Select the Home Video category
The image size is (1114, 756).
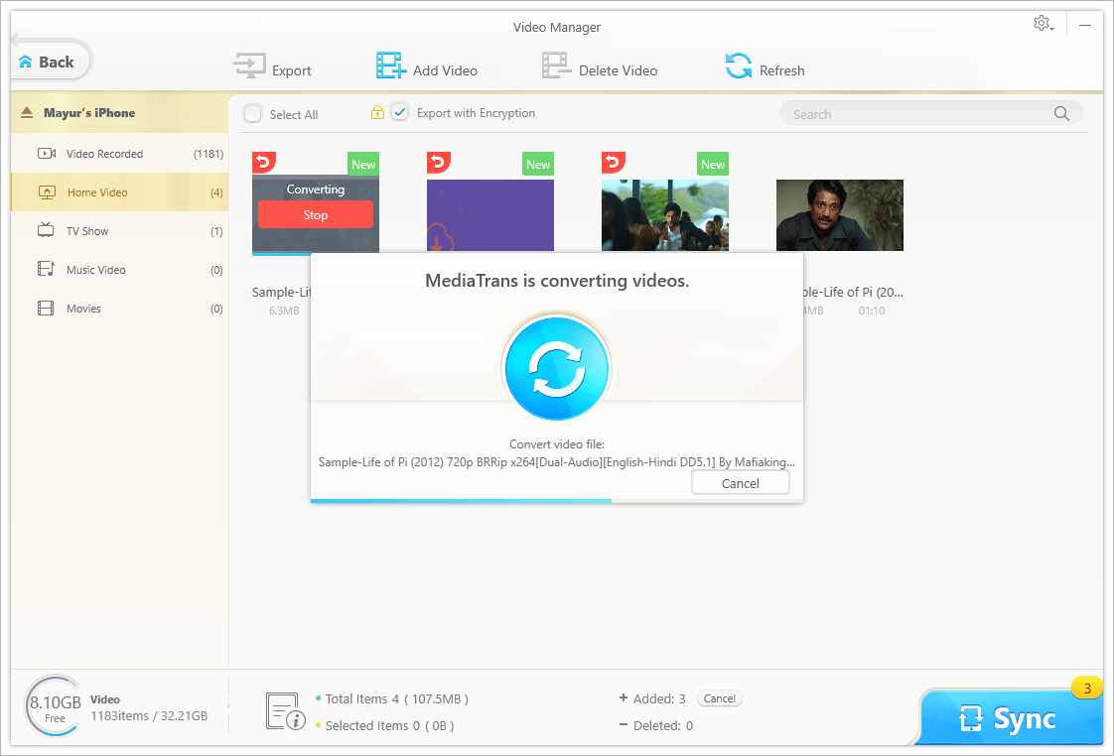119,192
